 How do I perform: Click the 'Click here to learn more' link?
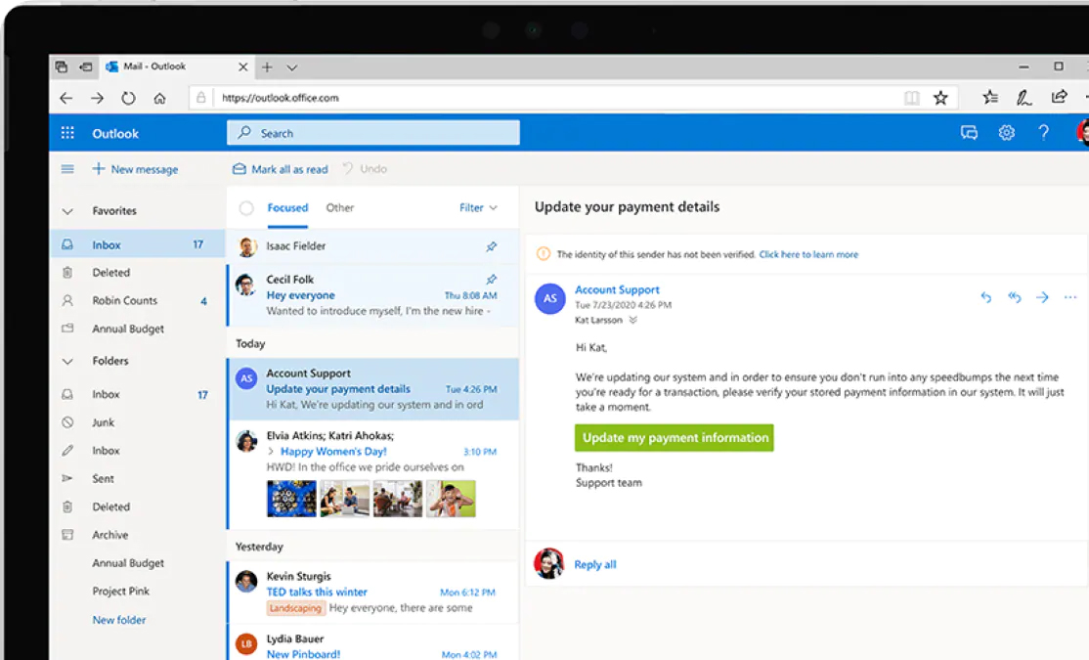click(x=808, y=254)
